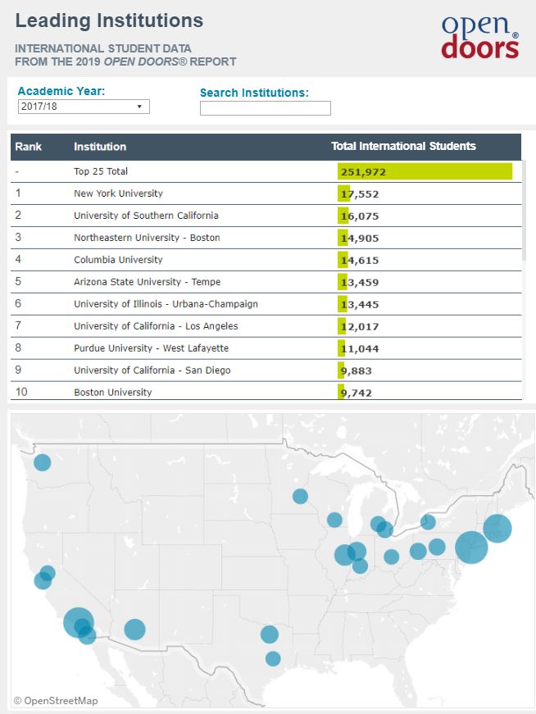This screenshot has width=536, height=714.
Task: Click the Institution column header
Action: tap(100, 147)
